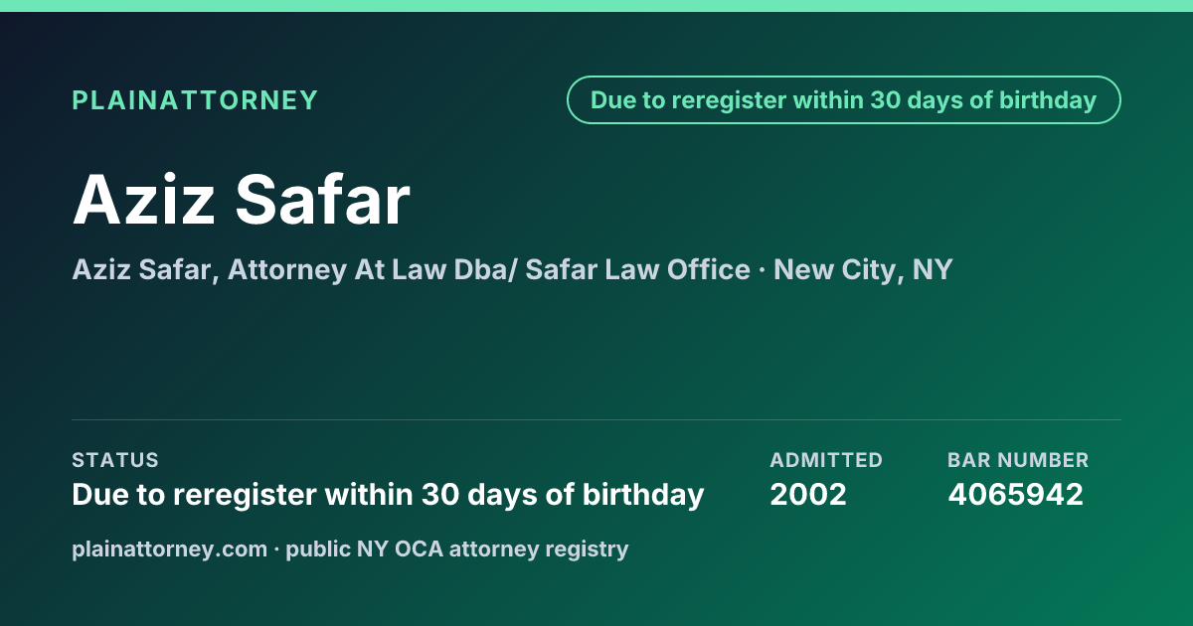Click the dot separator in the footer line
Image resolution: width=1193 pixels, height=626 pixels.
276,548
